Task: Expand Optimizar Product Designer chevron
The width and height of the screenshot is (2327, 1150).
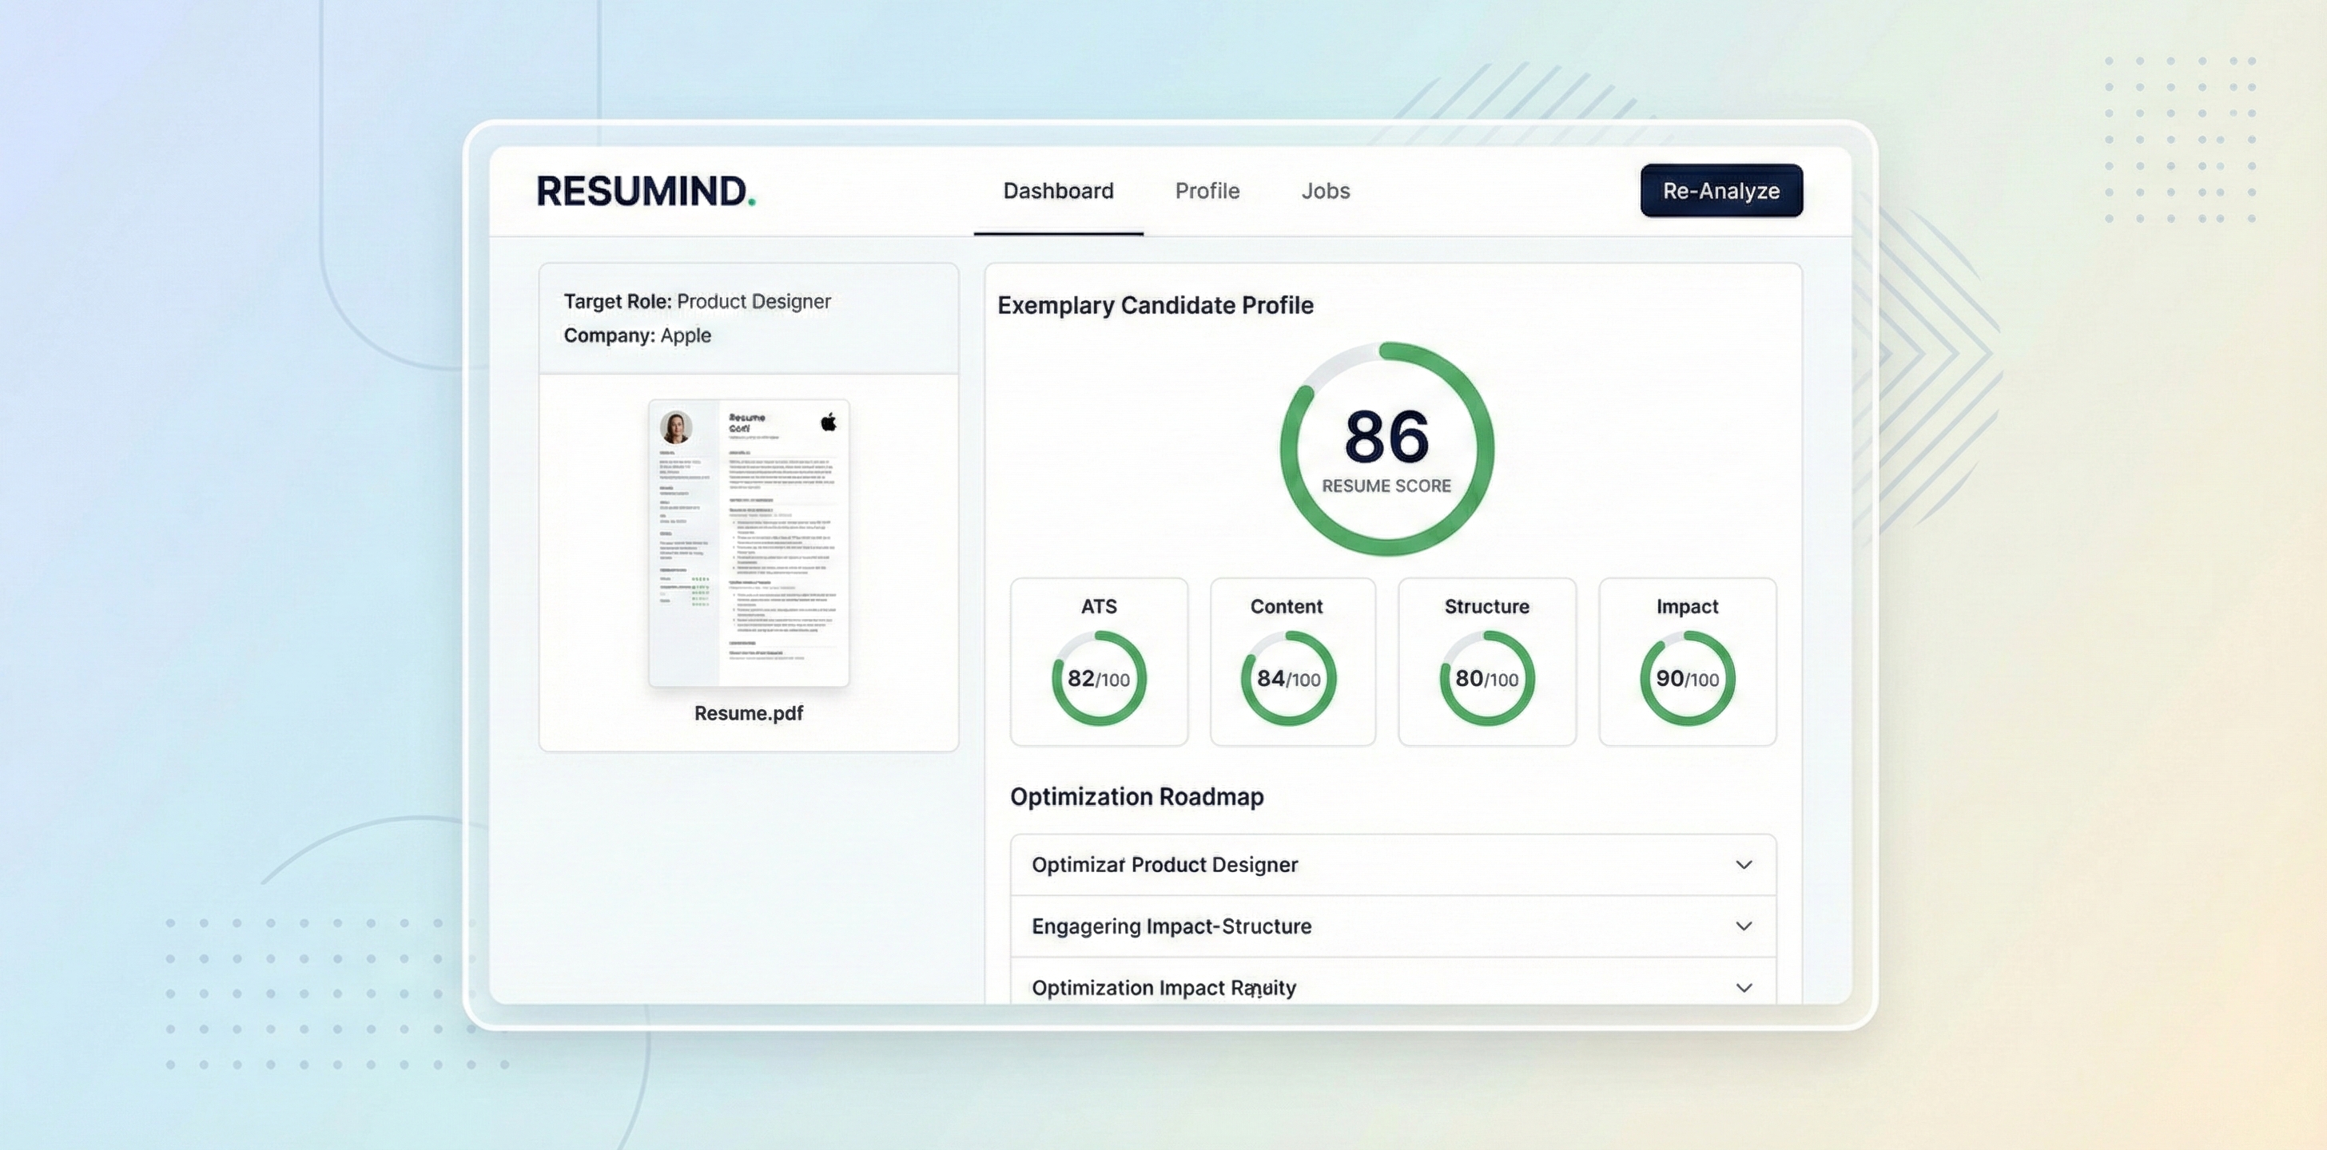Action: click(1744, 865)
